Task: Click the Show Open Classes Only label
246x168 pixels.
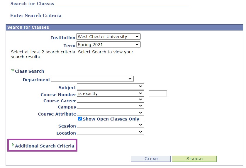Action: (111, 119)
